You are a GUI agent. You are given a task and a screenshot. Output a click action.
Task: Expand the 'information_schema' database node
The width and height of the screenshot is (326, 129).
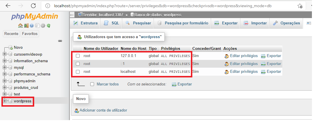point(5,61)
